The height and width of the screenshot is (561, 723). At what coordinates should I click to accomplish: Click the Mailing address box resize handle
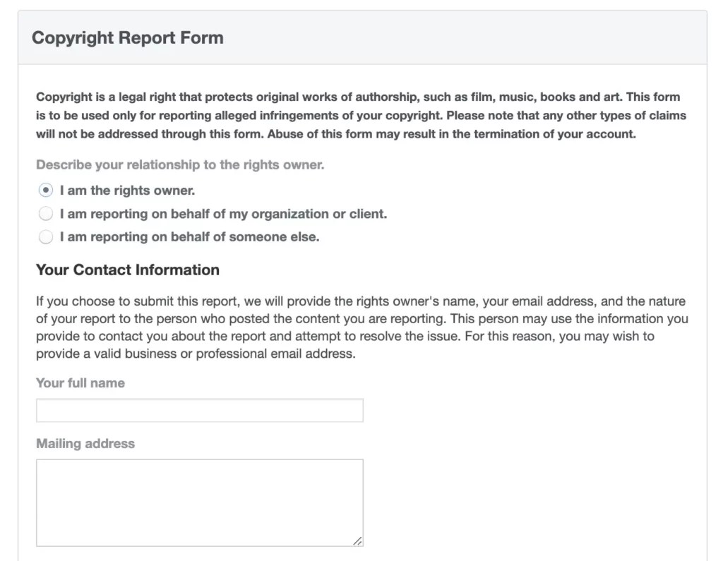(x=357, y=541)
